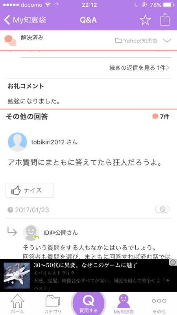Switch to the カテゴリ tab
Image resolution: width=177 pixels, height=315 pixels.
pos(53,304)
